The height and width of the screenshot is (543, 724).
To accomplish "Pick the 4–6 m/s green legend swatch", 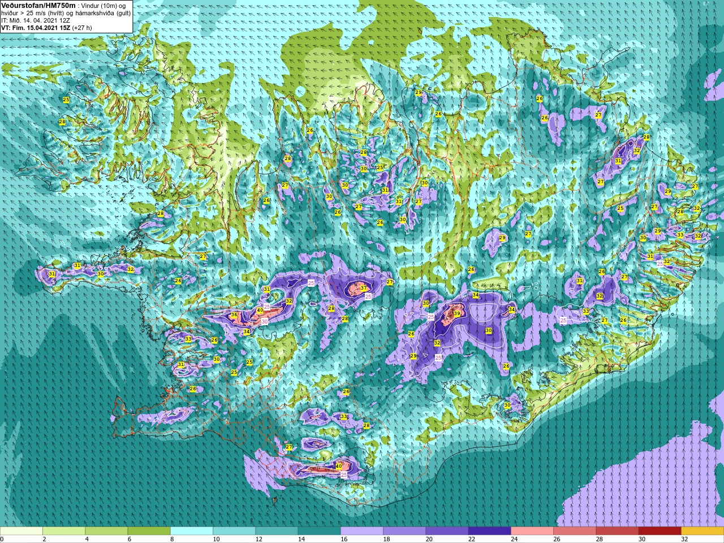I will point(106,531).
